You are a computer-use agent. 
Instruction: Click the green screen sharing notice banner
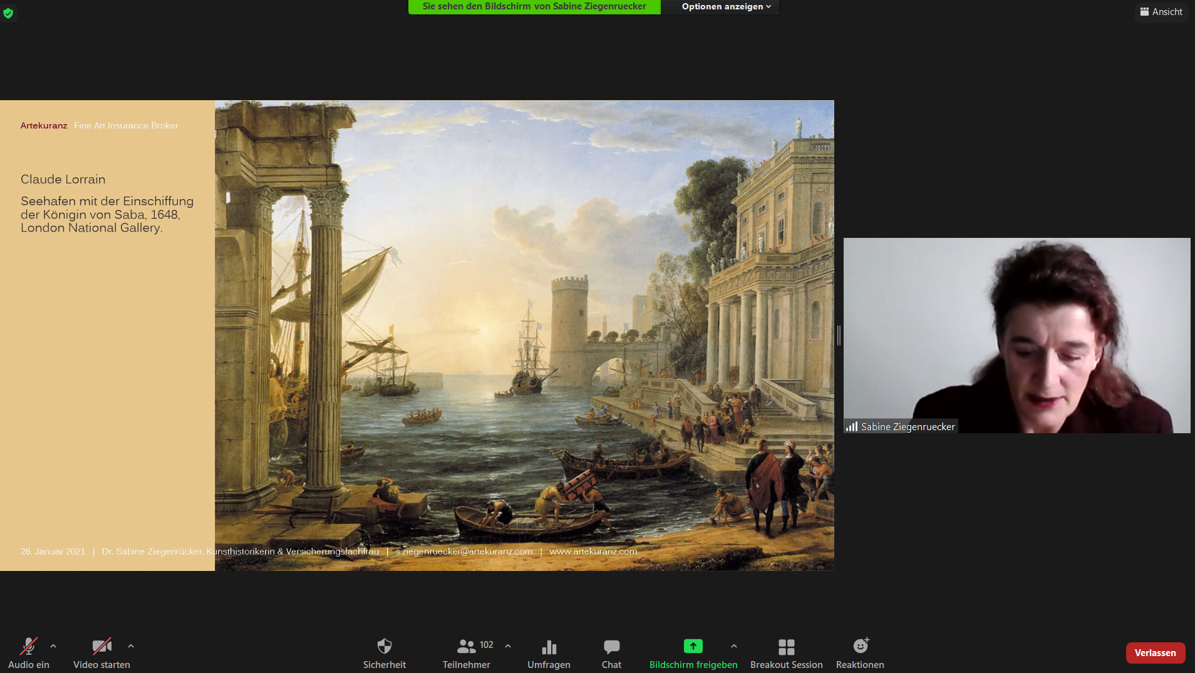pyautogui.click(x=534, y=6)
